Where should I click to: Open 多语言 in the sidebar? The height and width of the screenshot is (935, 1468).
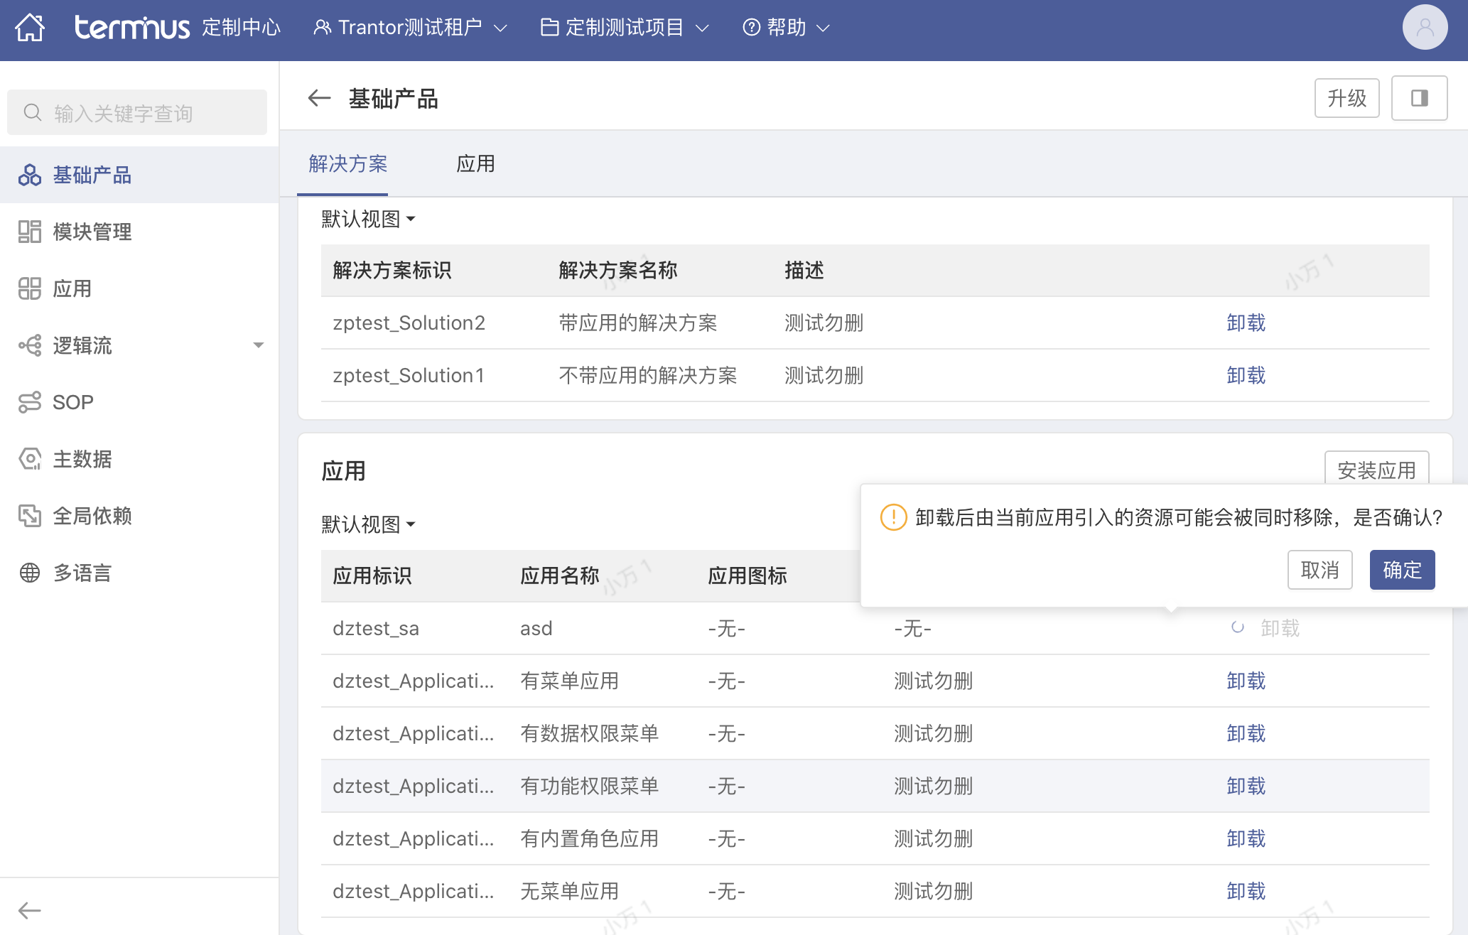coord(139,573)
